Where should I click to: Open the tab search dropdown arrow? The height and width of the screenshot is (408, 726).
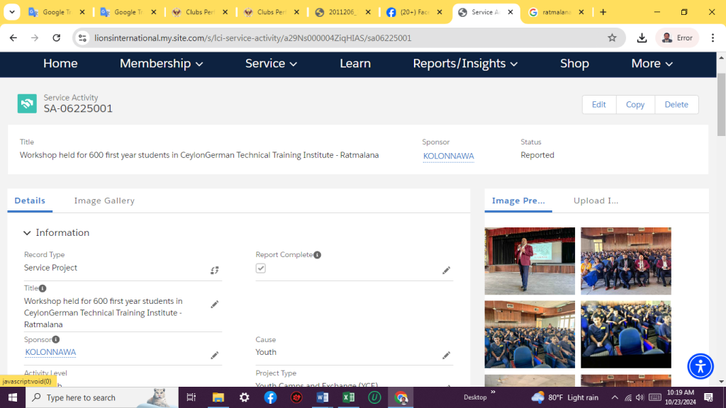11,12
